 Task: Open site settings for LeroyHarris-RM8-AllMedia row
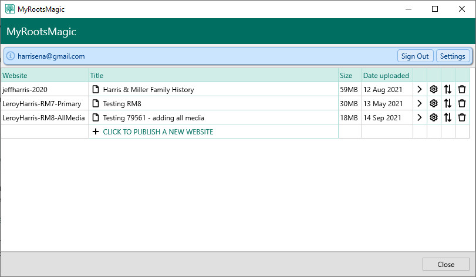tap(434, 117)
